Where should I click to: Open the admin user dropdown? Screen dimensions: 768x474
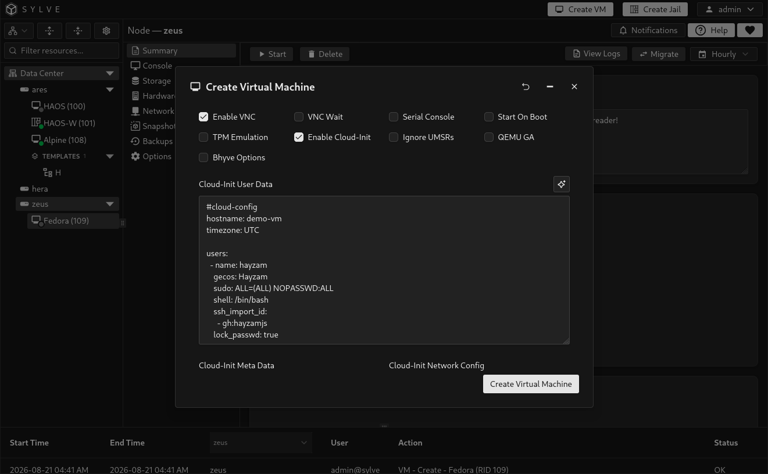pyautogui.click(x=730, y=9)
